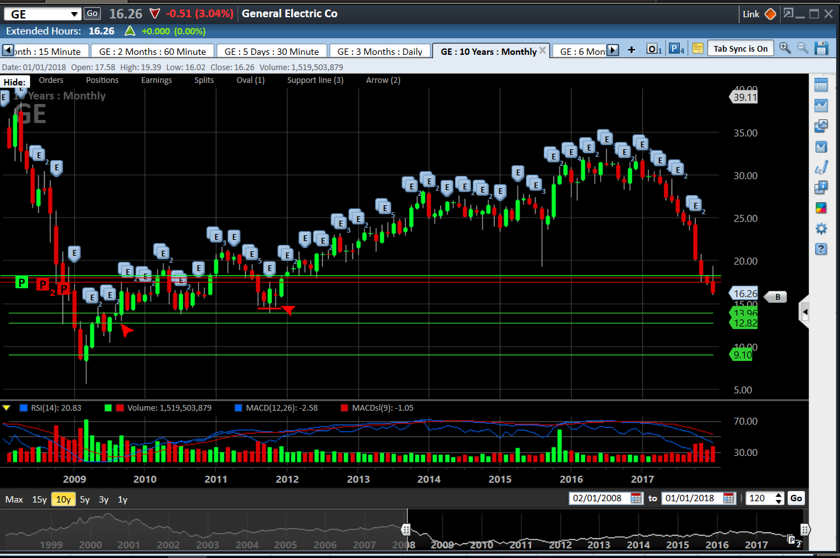The height and width of the screenshot is (558, 840).
Task: Open the chart info icon in sidebar
Action: point(821,188)
